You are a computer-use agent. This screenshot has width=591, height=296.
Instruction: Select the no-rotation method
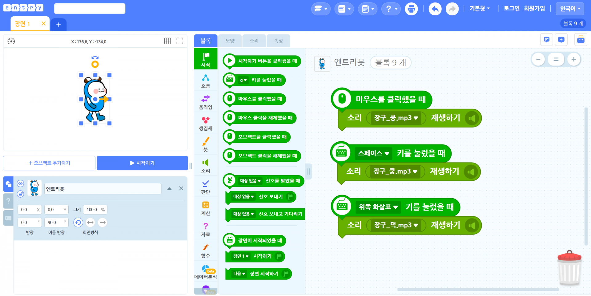103,222
